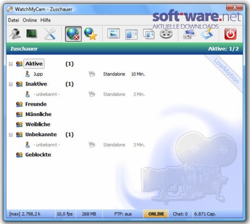Select the picture with sidebar layout icon
Image resolution: width=250 pixels, height=224 pixels.
pos(131,34)
